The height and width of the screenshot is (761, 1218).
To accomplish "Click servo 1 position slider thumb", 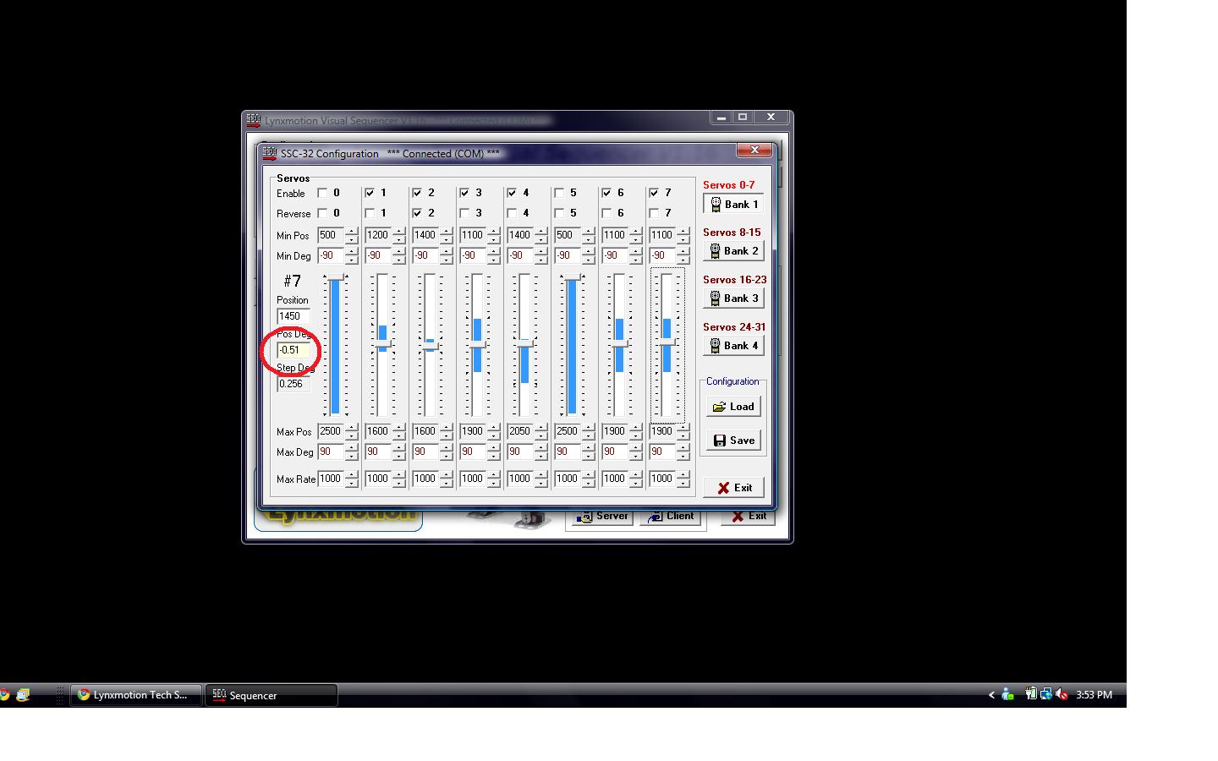I will coord(383,343).
